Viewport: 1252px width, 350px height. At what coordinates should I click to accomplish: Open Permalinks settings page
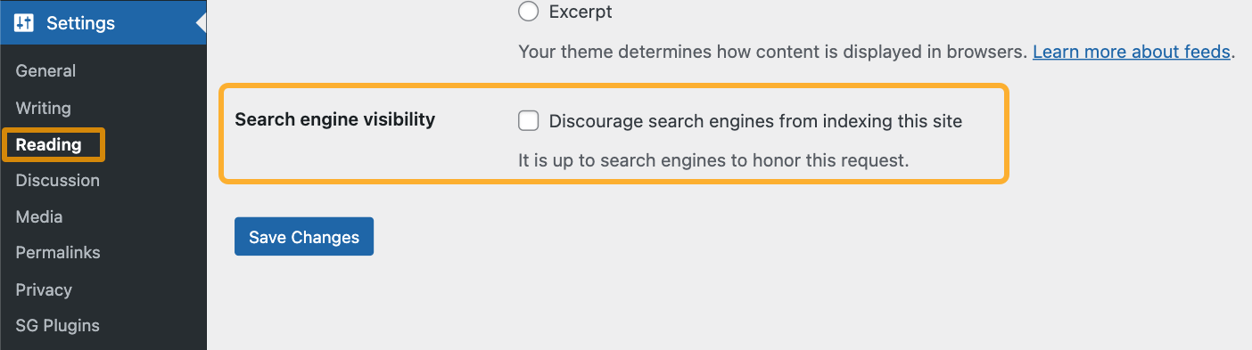[x=58, y=253]
